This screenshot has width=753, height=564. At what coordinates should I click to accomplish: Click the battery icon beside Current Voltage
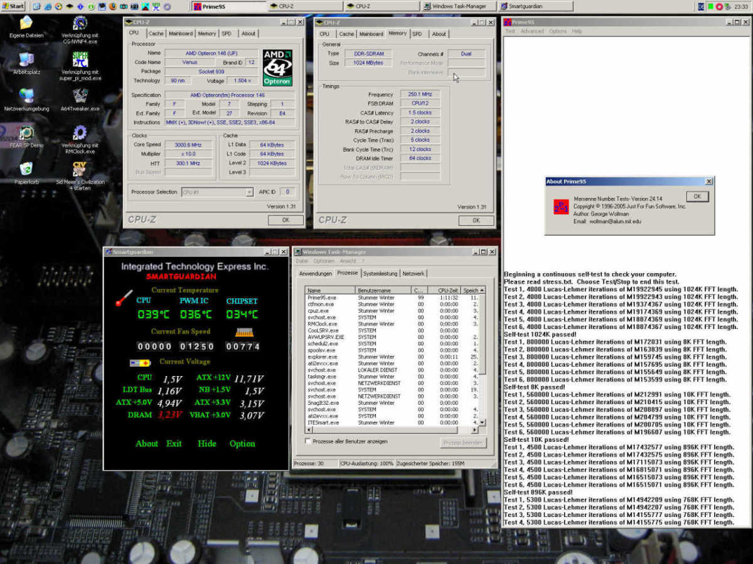tap(140, 362)
